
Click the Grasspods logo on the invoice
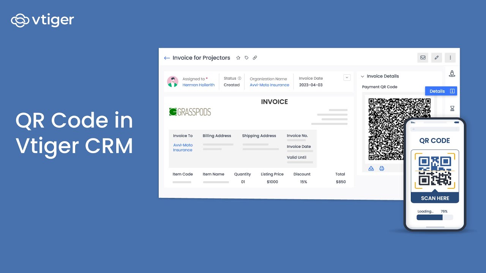(x=190, y=112)
